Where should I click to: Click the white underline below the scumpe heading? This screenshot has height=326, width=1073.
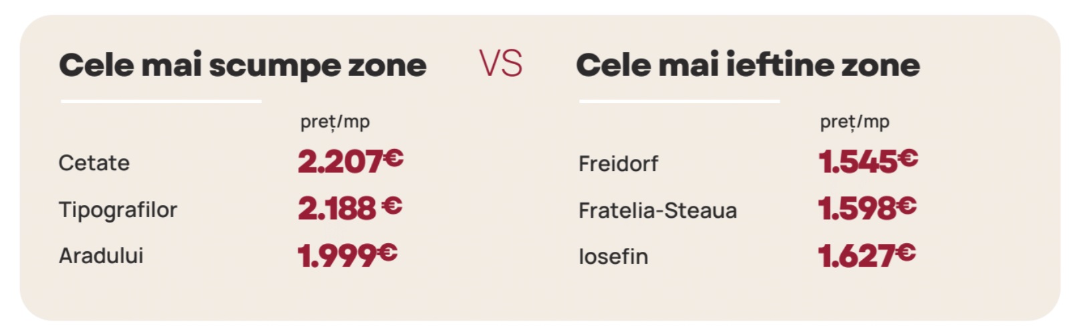(x=161, y=102)
